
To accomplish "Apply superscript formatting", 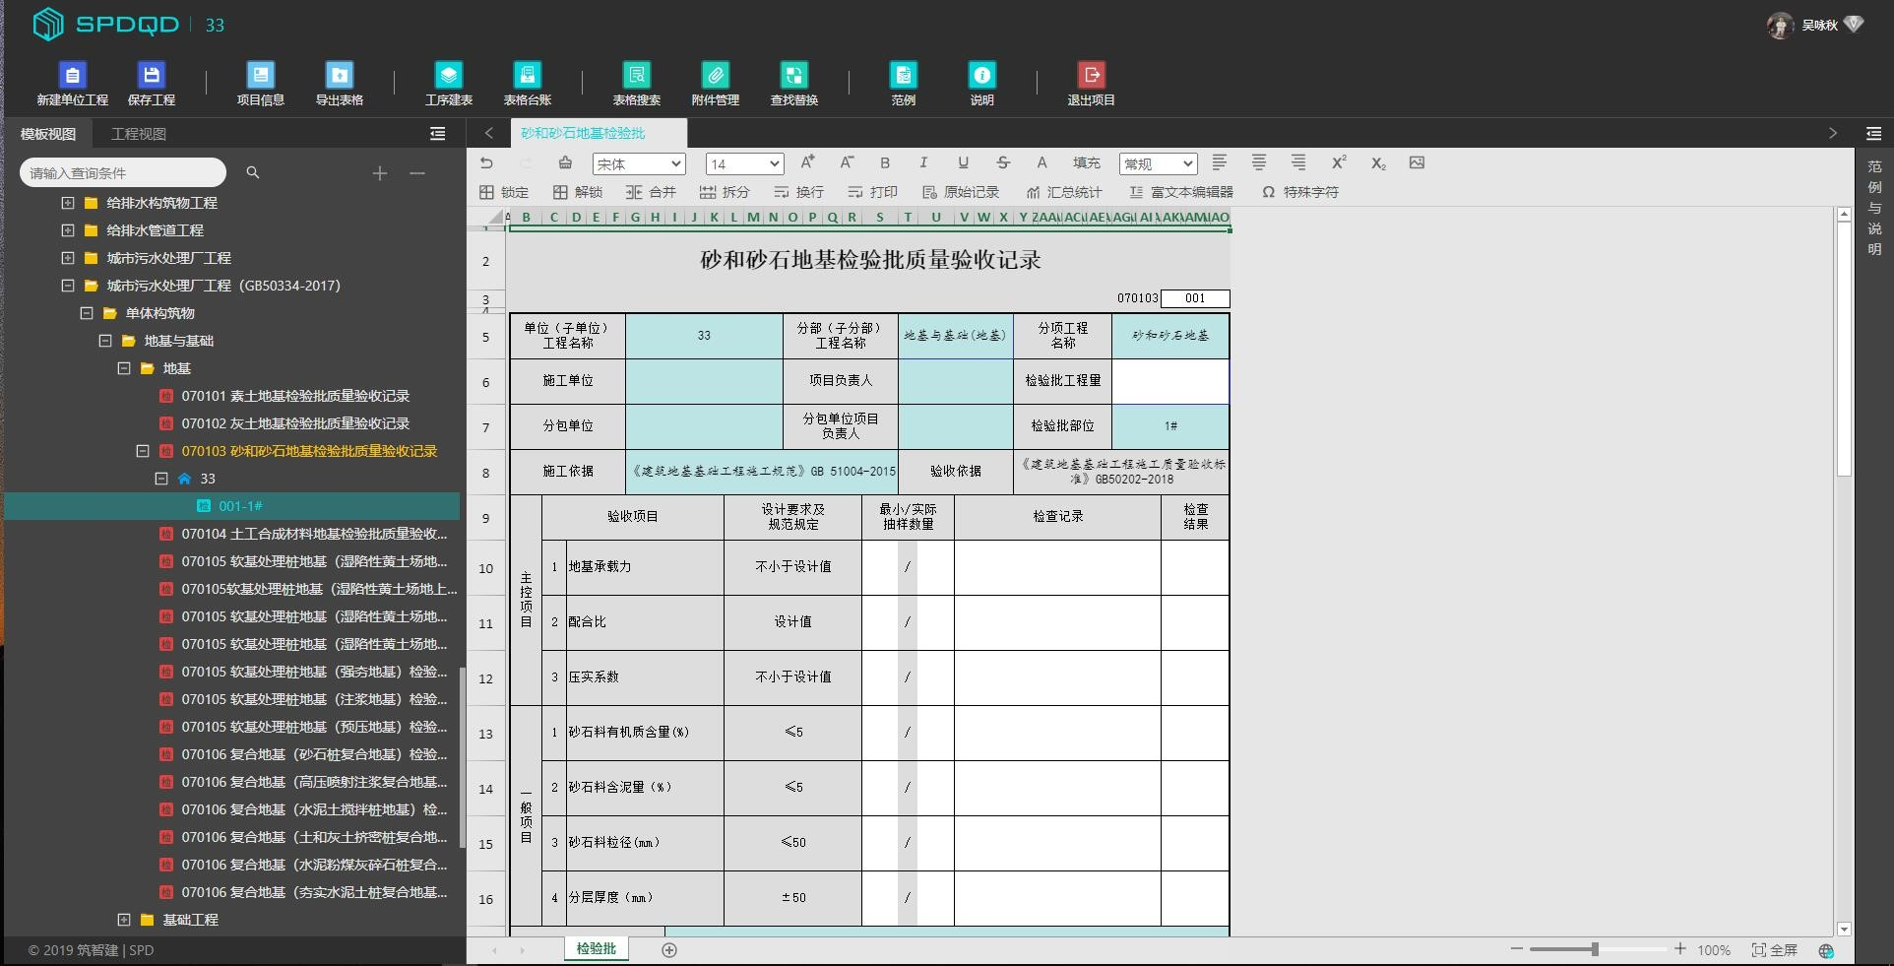I will [1339, 162].
